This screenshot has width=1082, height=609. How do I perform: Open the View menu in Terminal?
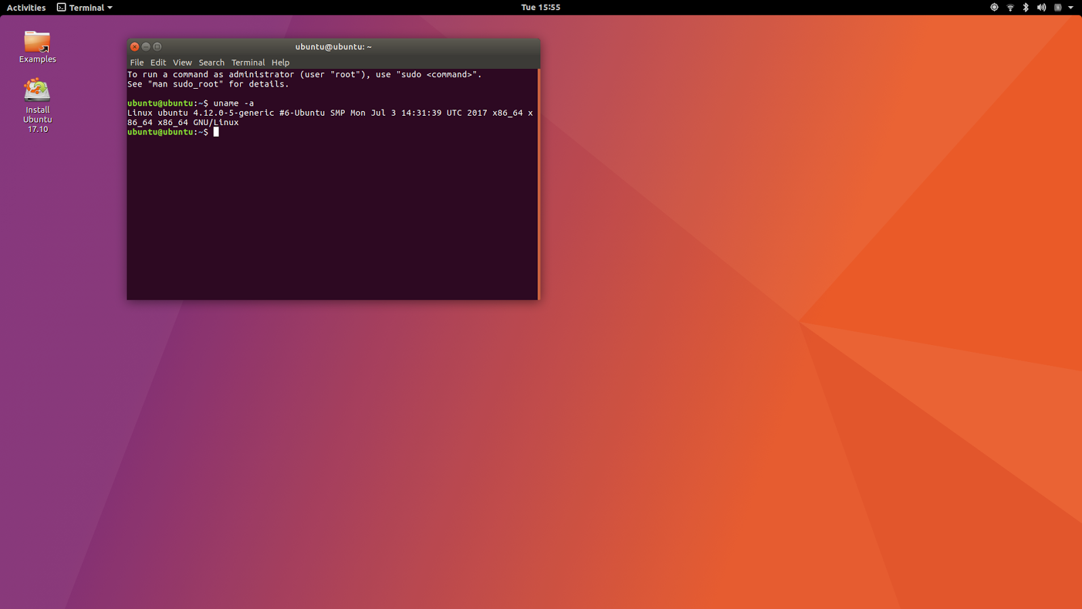(x=183, y=62)
